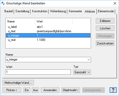
Task: Click the Name column header
Action: point(20,21)
